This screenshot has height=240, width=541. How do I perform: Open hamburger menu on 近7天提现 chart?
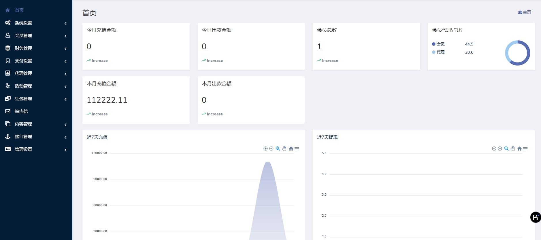coord(525,149)
